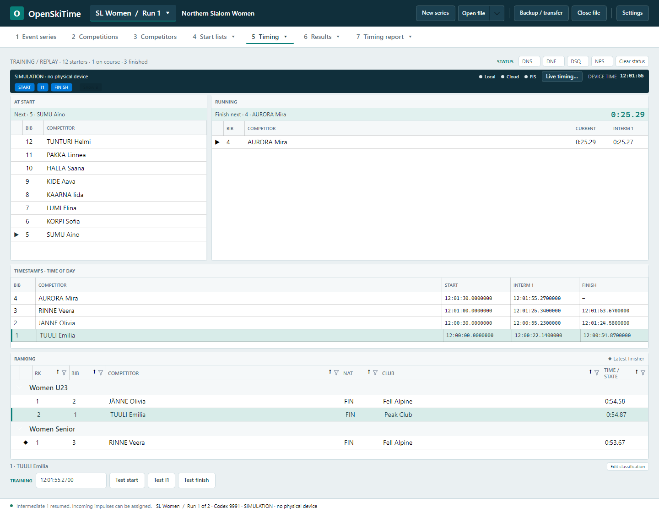
Task: Open the TIME / STATE filter icon
Action: coord(643,373)
